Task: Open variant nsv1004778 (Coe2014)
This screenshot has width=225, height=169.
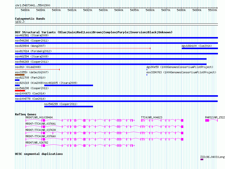Action: tap(116, 101)
